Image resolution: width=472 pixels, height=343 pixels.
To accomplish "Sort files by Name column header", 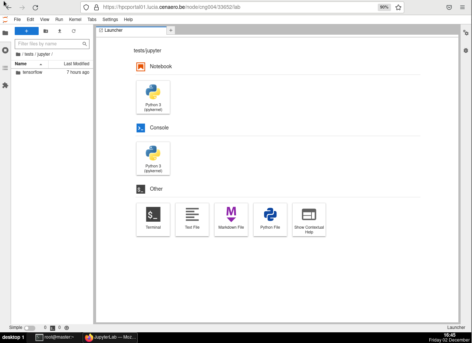I will 29,64.
